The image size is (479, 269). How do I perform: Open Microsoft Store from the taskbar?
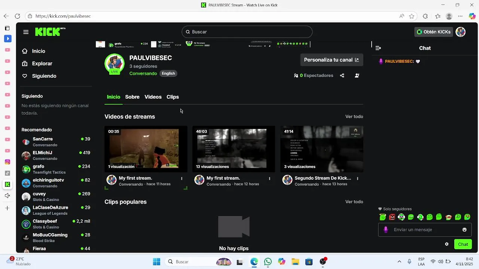309,262
